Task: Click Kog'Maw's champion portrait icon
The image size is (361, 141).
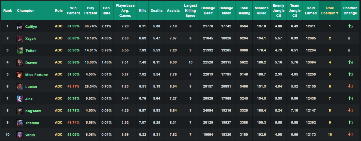Action: [20, 111]
